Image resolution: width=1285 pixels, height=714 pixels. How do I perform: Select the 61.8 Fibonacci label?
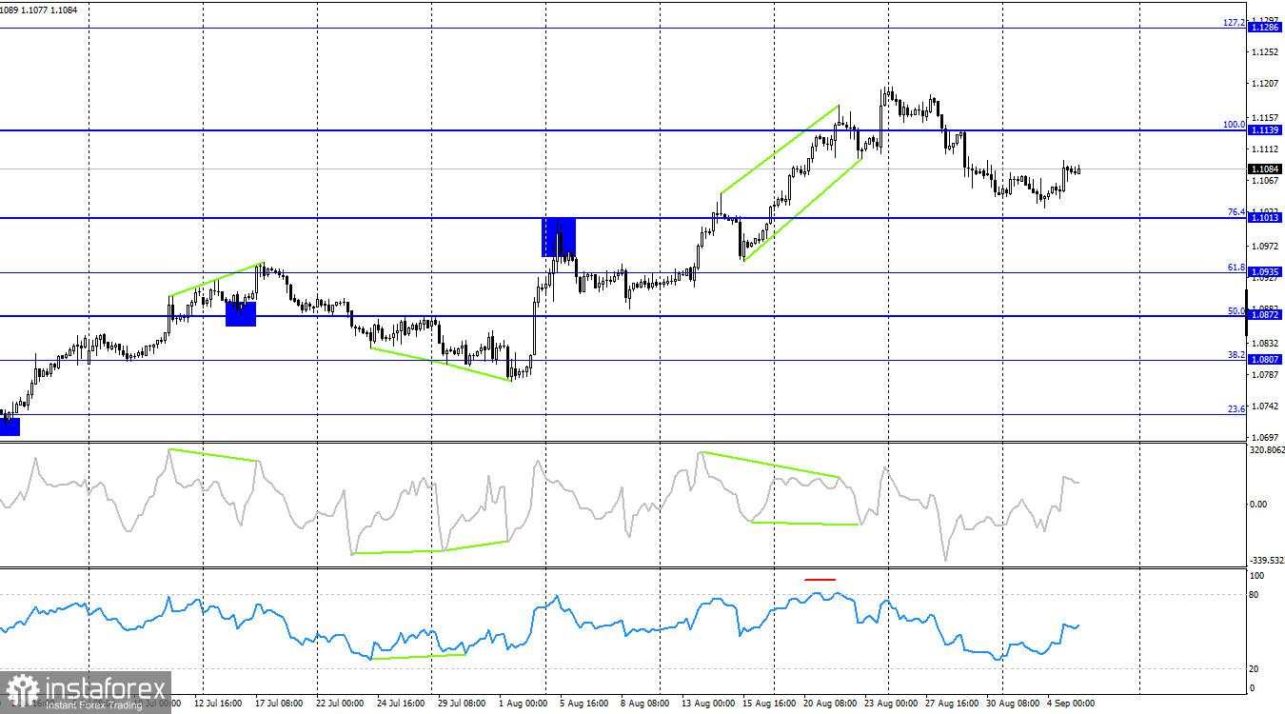1236,268
